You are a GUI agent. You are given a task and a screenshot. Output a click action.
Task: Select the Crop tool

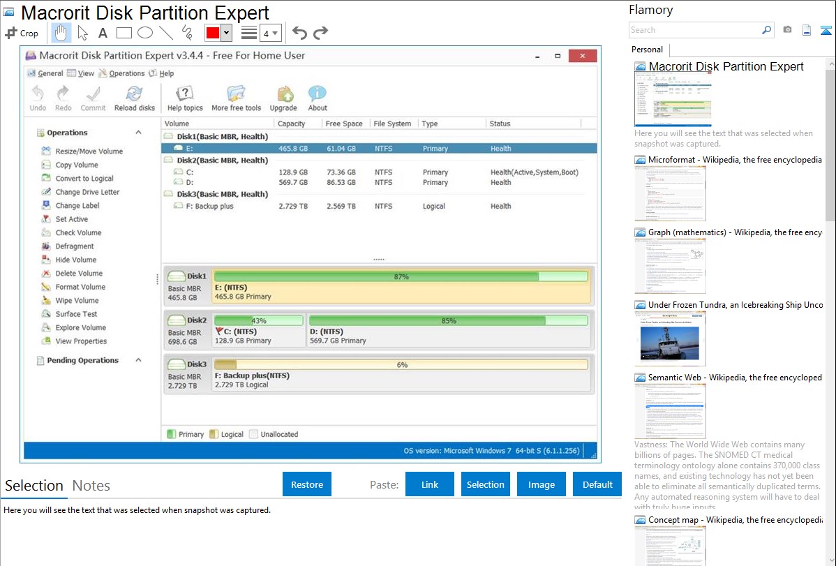click(x=22, y=33)
